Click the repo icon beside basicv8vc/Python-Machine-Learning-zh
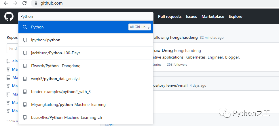Viewport: 279px width, 126px height. [25, 117]
